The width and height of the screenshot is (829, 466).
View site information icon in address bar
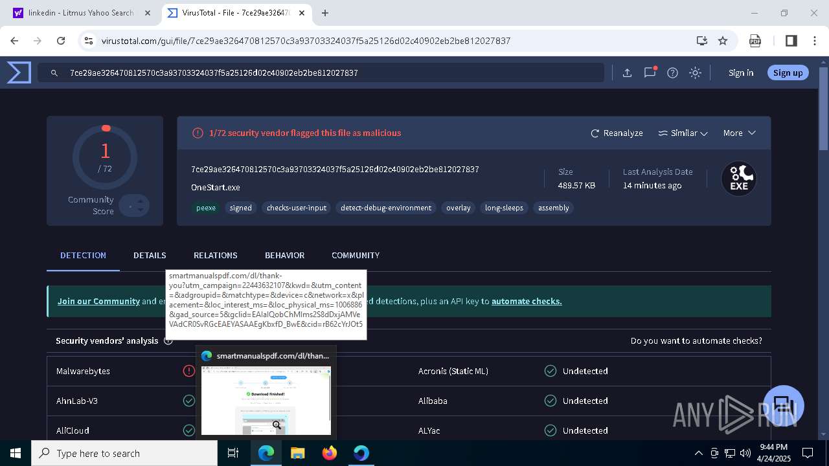pos(89,41)
